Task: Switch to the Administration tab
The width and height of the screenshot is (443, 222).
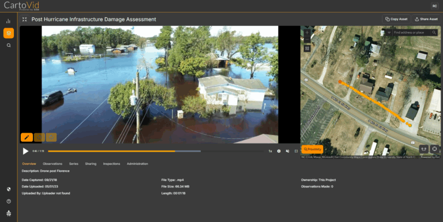Action: pyautogui.click(x=137, y=164)
